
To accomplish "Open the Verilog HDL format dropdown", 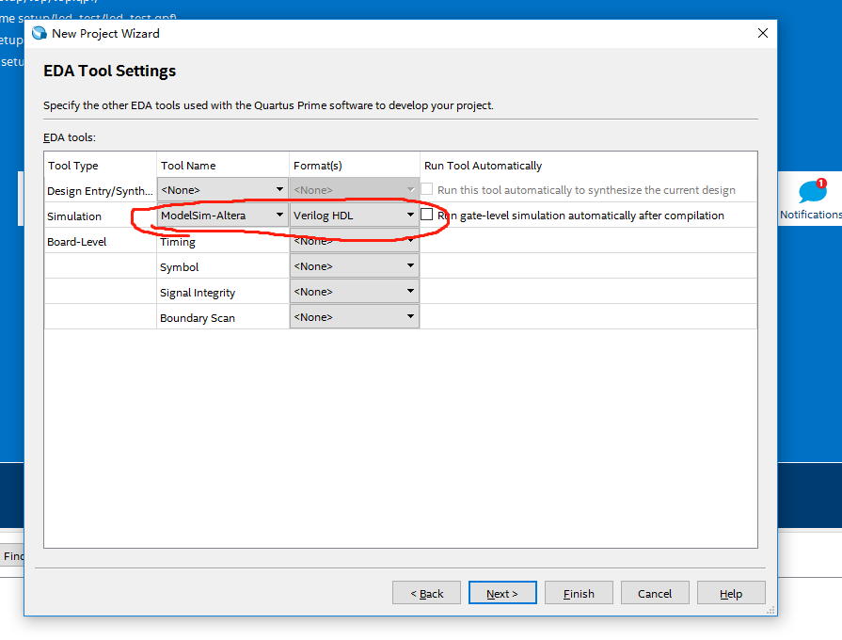I will tap(411, 215).
